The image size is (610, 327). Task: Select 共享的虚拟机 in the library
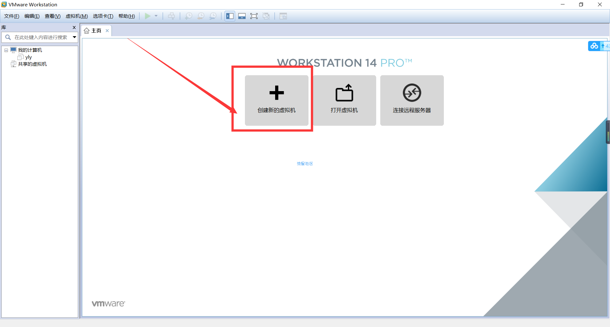[x=32, y=64]
